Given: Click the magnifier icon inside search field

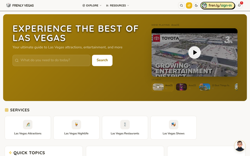Looking at the screenshot, I should coord(17,60).
